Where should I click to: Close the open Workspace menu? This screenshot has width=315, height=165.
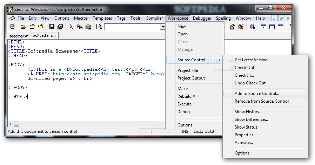point(178,18)
